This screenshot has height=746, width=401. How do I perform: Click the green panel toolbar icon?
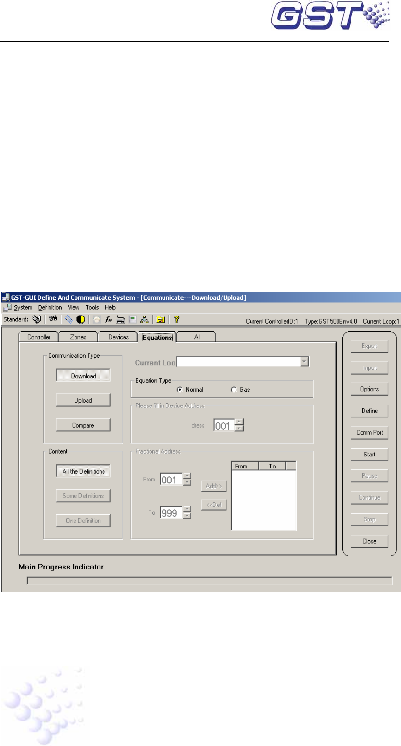point(132,319)
